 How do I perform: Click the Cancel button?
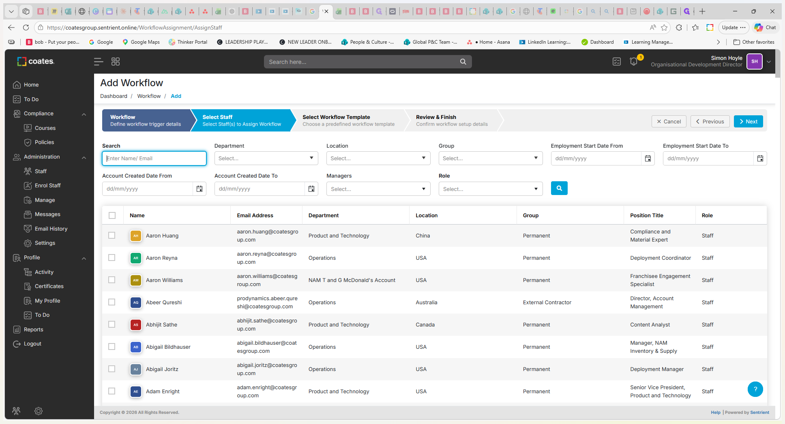[669, 121]
